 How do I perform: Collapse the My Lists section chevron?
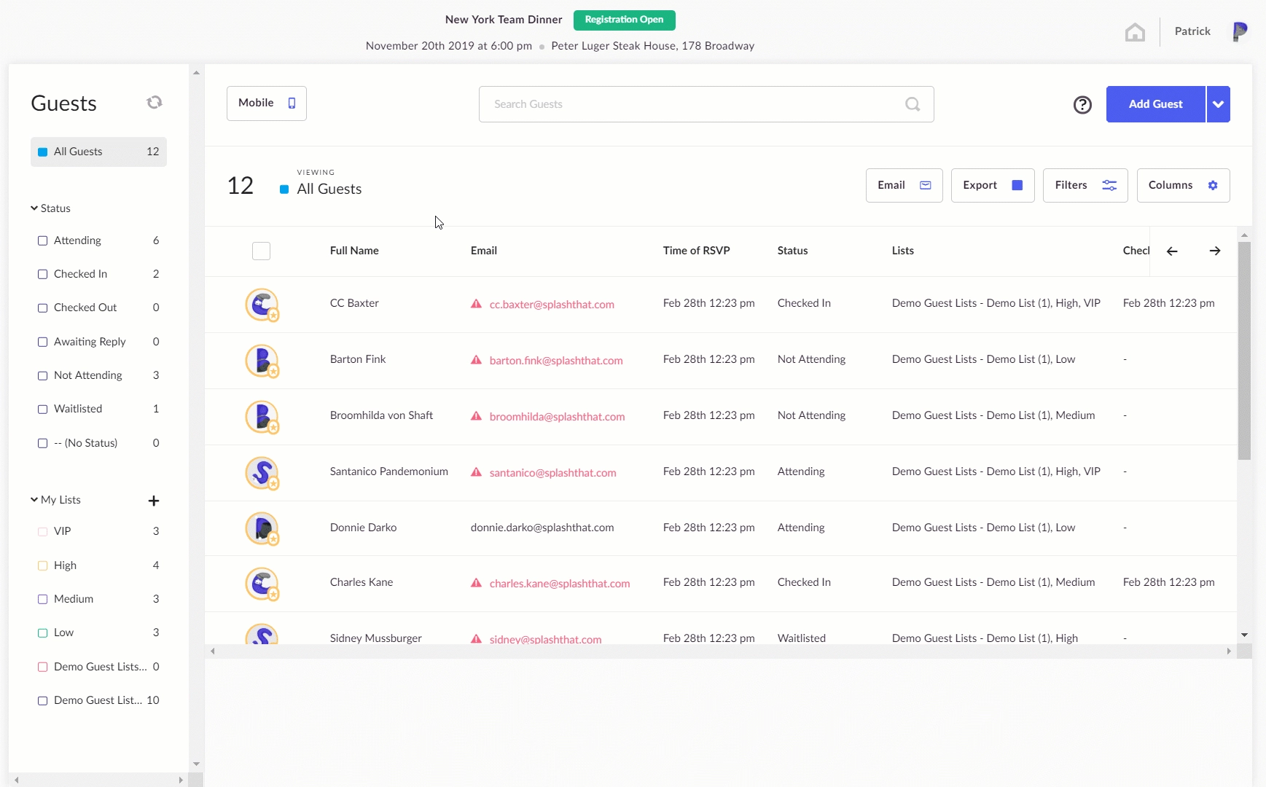34,500
